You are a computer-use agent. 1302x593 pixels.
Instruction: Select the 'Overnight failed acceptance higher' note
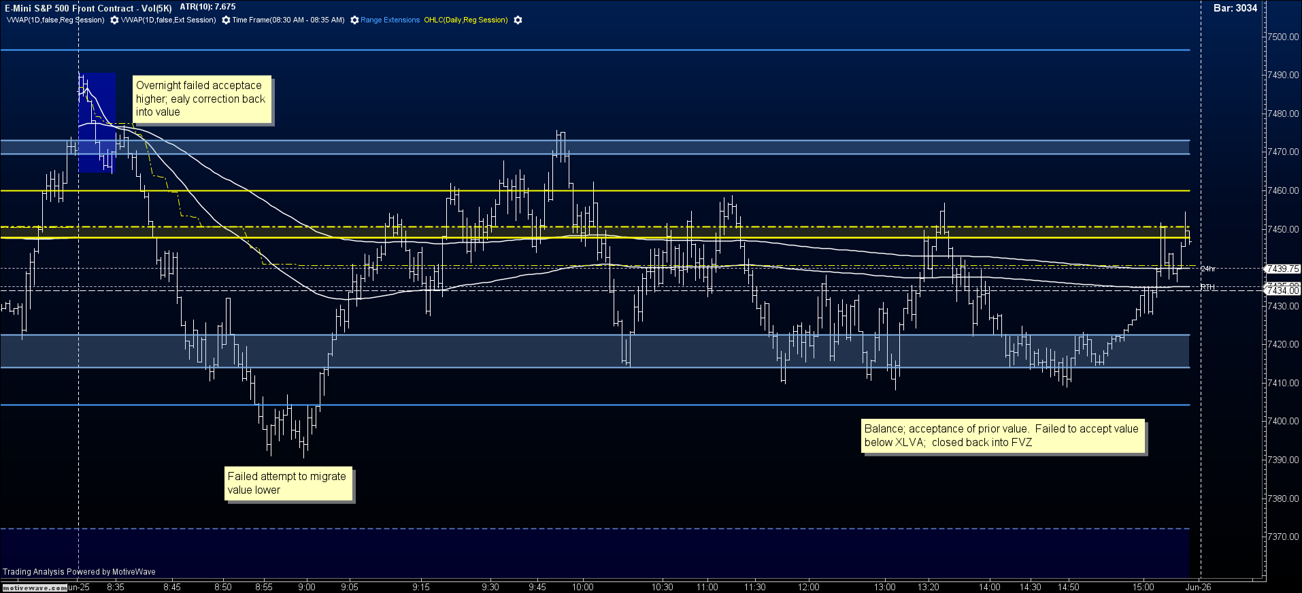(202, 99)
